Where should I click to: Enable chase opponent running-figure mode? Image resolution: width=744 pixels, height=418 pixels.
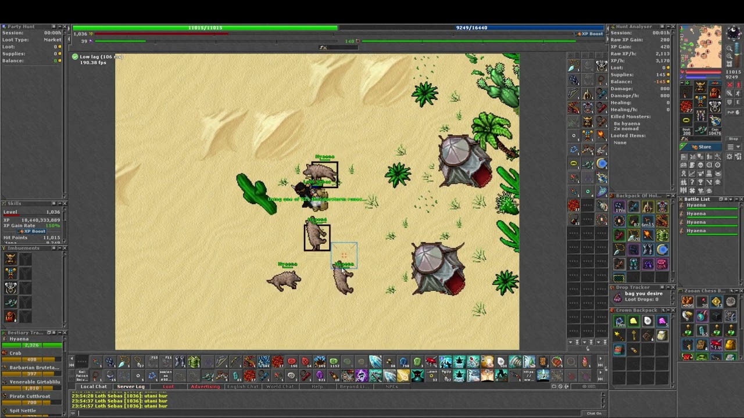click(738, 93)
